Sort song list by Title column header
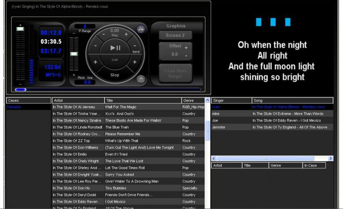Image resolution: width=343 pixels, height=209 pixels. click(x=143, y=100)
